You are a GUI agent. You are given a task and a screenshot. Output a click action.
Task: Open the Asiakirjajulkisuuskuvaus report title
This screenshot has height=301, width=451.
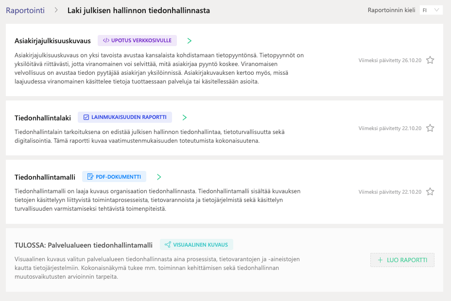52,41
